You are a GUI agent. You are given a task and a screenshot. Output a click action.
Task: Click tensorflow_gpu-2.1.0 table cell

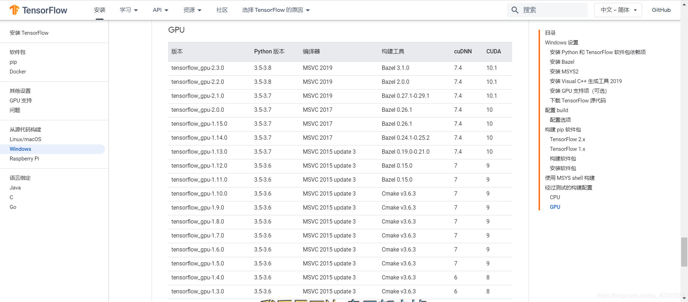198,96
